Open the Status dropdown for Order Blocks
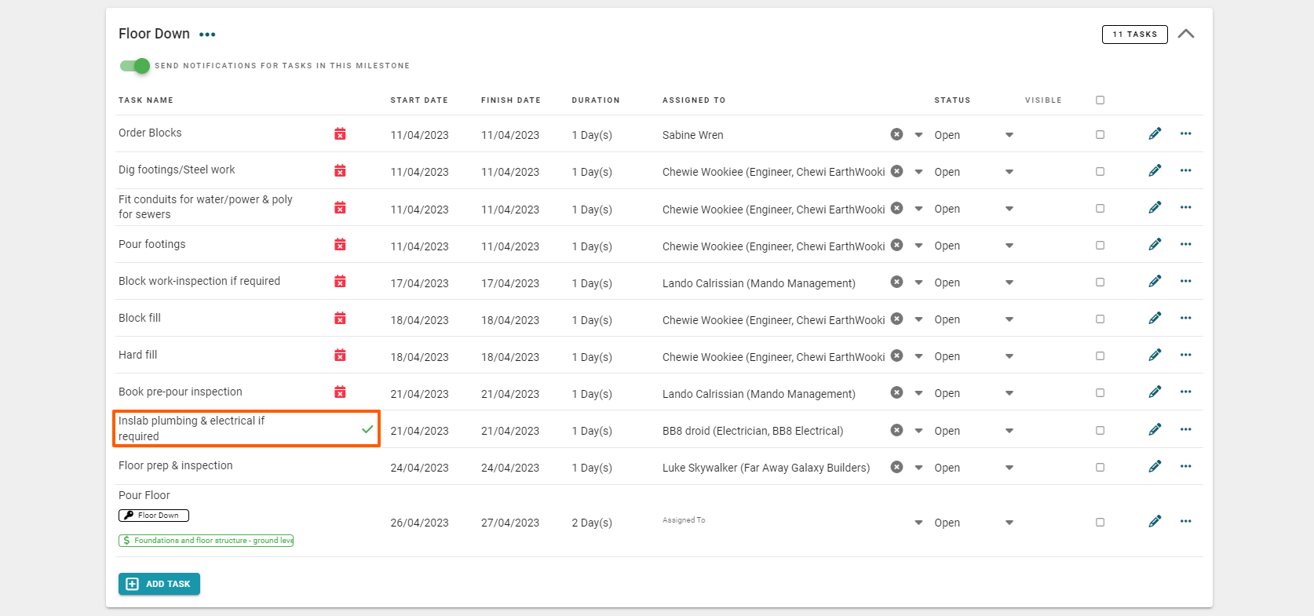 [1009, 135]
